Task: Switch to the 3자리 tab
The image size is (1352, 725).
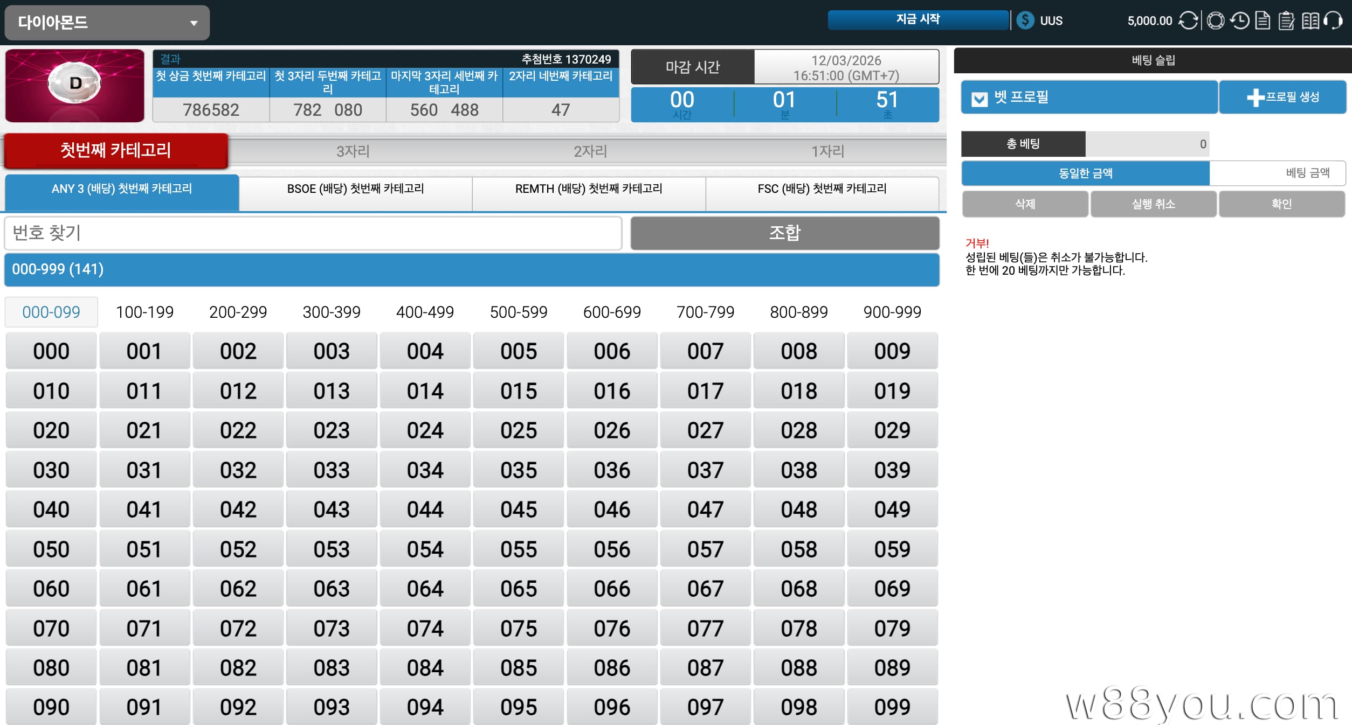Action: coord(353,151)
